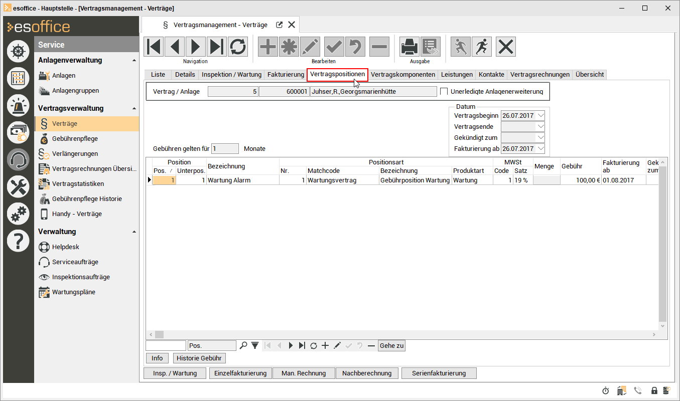This screenshot has width=680, height=401.
Task: Click the funnel filter icon below grid
Action: pyautogui.click(x=255, y=345)
